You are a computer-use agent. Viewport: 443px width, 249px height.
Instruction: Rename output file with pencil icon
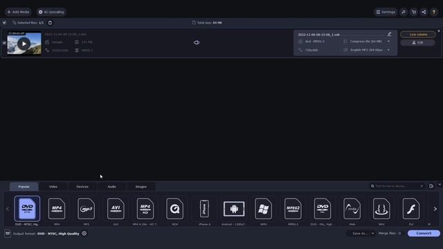pos(389,34)
